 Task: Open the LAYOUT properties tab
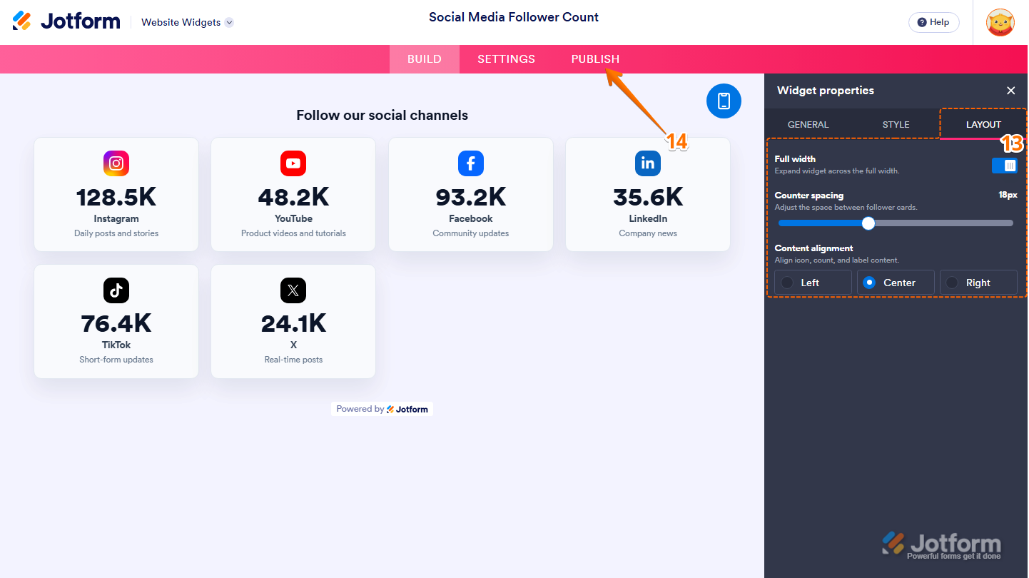(983, 124)
